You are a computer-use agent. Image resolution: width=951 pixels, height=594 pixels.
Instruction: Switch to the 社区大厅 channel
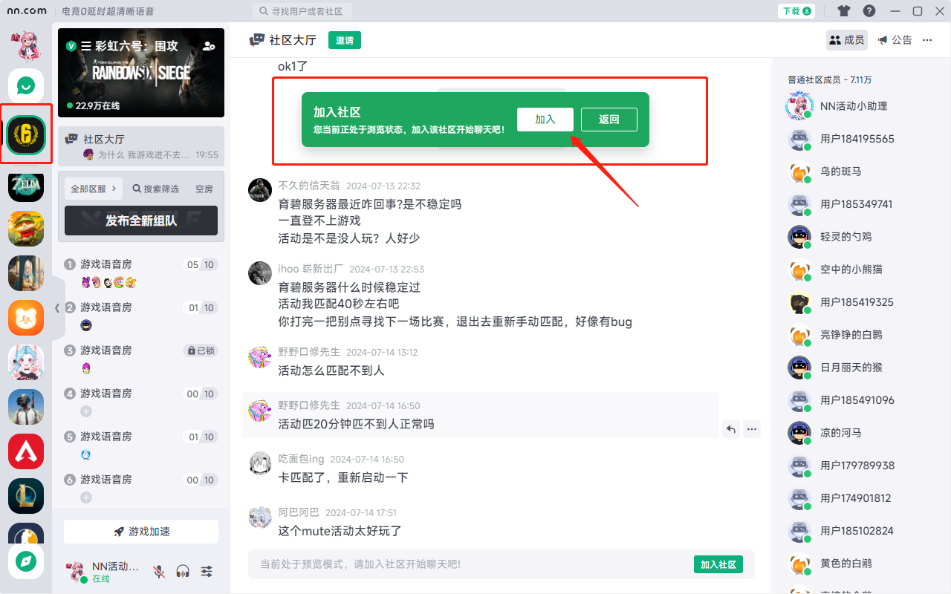(141, 138)
